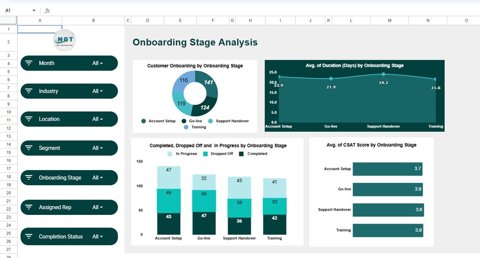Click the Account Setup Completed bar segment

(168, 224)
